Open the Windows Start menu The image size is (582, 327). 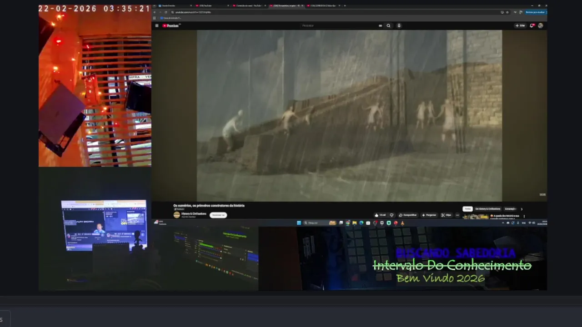[x=299, y=223]
